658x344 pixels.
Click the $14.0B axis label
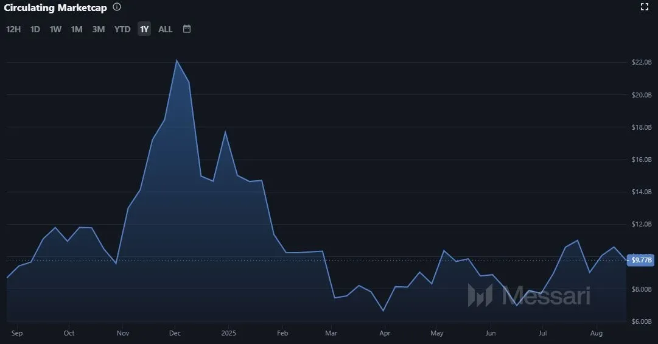tap(642, 192)
